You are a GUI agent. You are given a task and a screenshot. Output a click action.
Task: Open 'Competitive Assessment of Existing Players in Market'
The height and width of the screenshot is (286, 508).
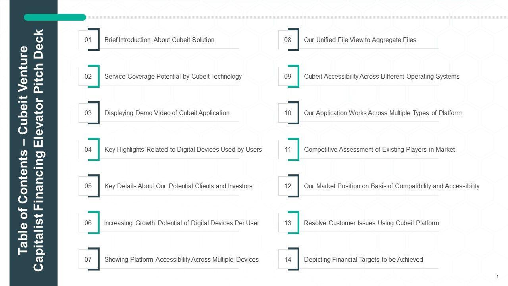click(x=379, y=149)
